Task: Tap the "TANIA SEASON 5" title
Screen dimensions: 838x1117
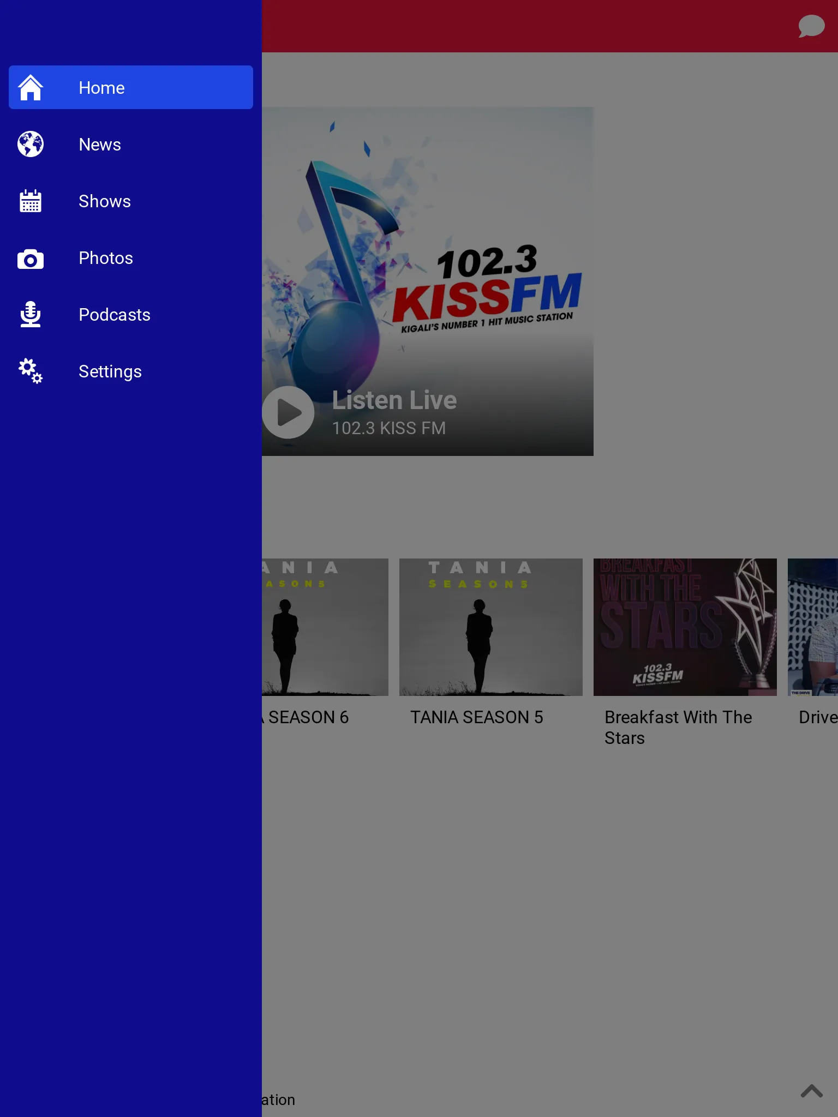Action: (477, 717)
